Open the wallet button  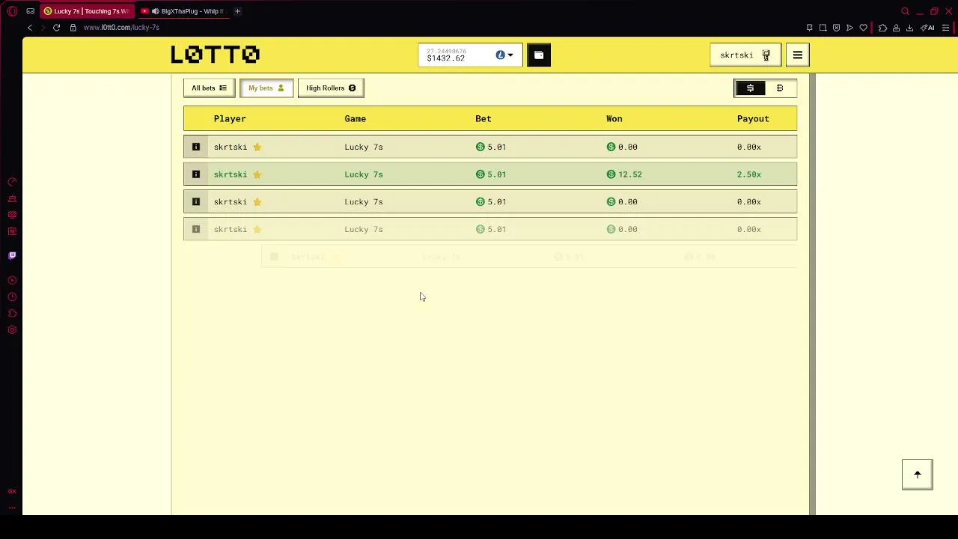click(x=539, y=55)
